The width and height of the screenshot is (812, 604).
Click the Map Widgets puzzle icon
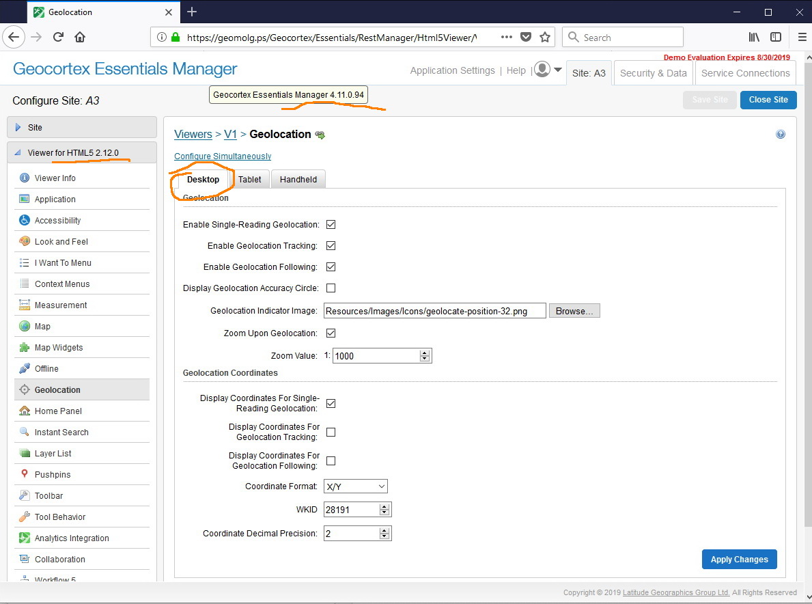[25, 347]
